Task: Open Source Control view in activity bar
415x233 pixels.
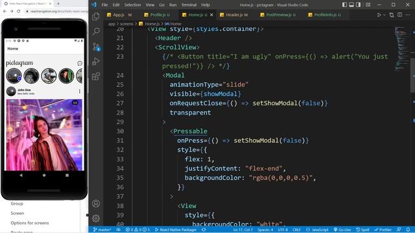Action: click(x=96, y=47)
